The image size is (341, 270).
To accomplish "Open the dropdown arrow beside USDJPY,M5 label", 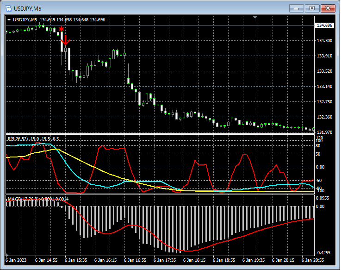I will tap(9, 19).
